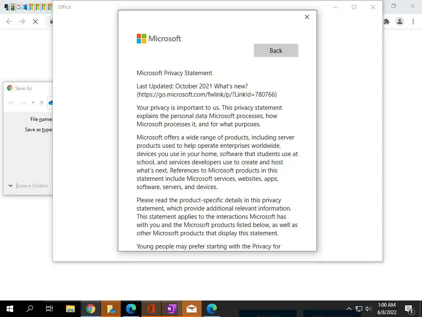Open Chrome profile avatar menu

pos(400,21)
